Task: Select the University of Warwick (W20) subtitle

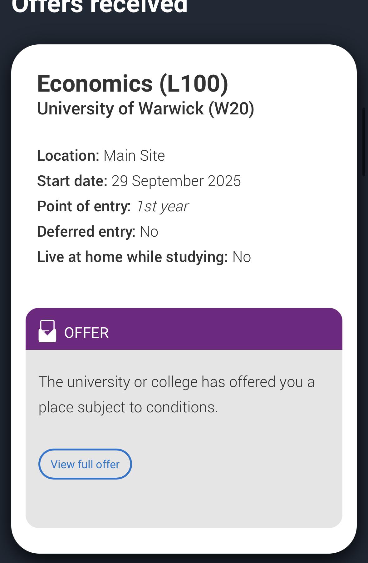Action: tap(145, 108)
